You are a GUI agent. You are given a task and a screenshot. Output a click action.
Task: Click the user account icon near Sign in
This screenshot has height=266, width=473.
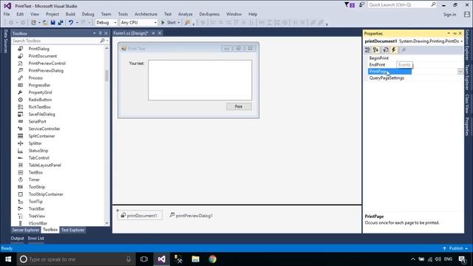pyautogui.click(x=467, y=14)
